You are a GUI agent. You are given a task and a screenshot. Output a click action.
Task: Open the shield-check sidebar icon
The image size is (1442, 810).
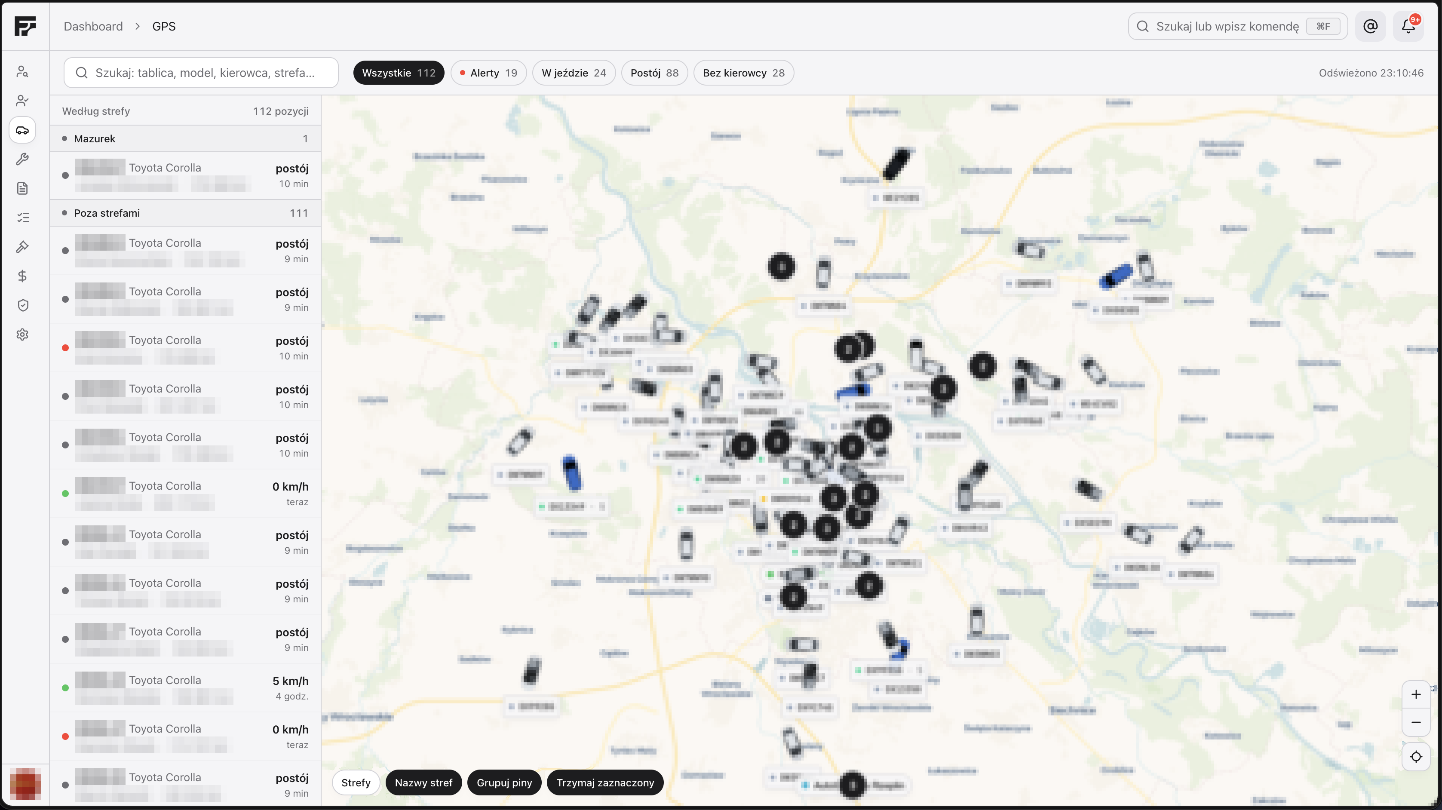pyautogui.click(x=22, y=305)
